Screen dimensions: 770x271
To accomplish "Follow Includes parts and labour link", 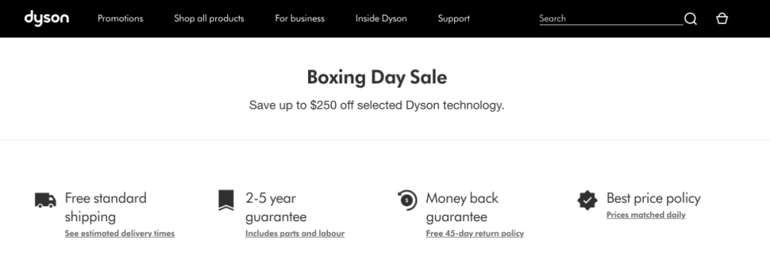I will 294,233.
